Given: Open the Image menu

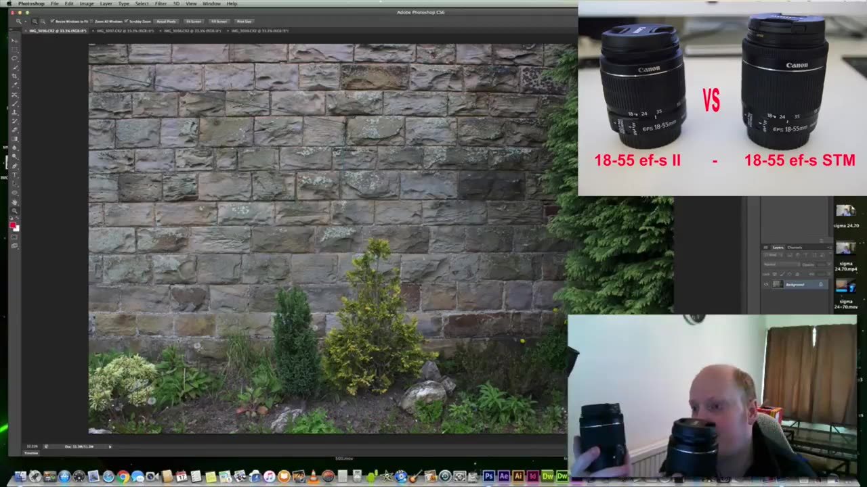Looking at the screenshot, I should [x=87, y=3].
